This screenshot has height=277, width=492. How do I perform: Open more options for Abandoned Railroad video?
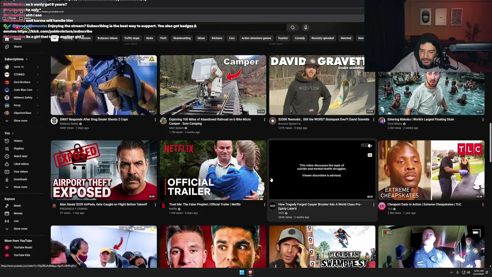pyautogui.click(x=264, y=120)
